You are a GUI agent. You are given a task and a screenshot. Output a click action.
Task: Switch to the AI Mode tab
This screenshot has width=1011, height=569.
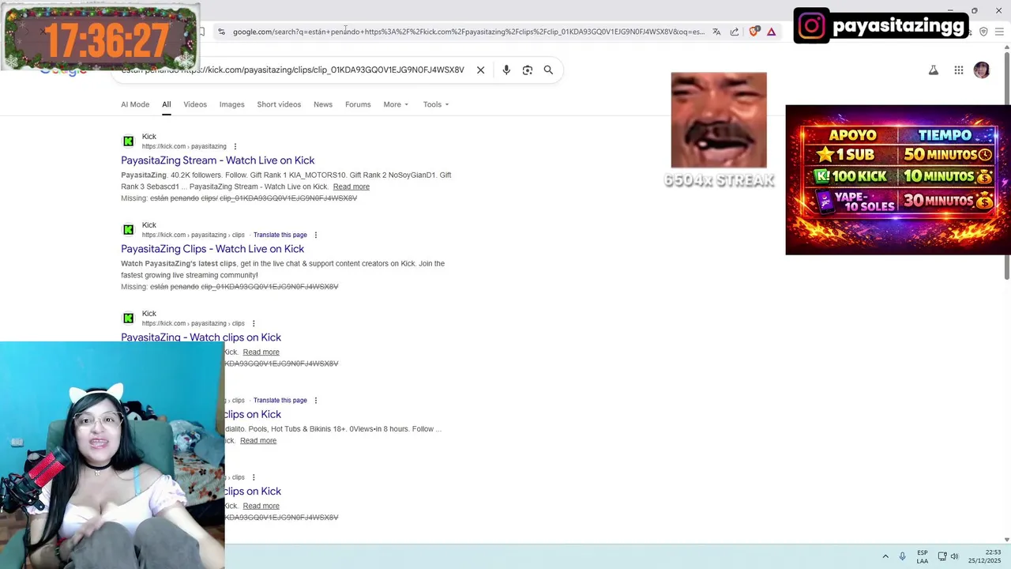tap(135, 104)
